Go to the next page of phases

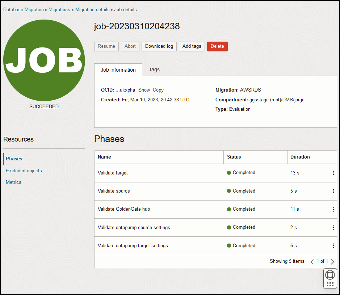(332, 261)
